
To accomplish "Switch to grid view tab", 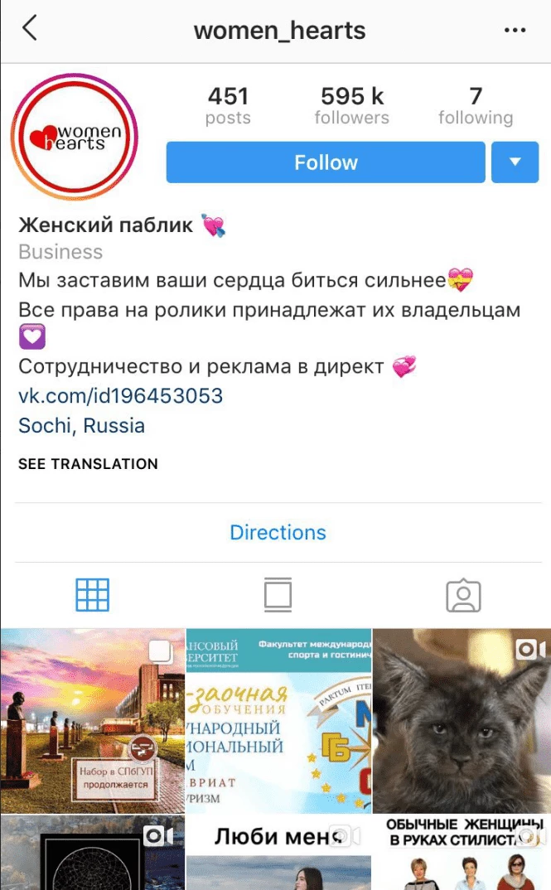I will (x=93, y=595).
